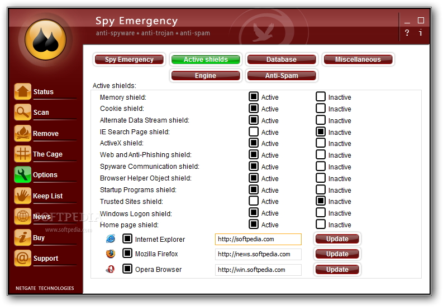Click Update for Opera Browser home page
Viewport: 443px width, 307px height.
click(337, 270)
